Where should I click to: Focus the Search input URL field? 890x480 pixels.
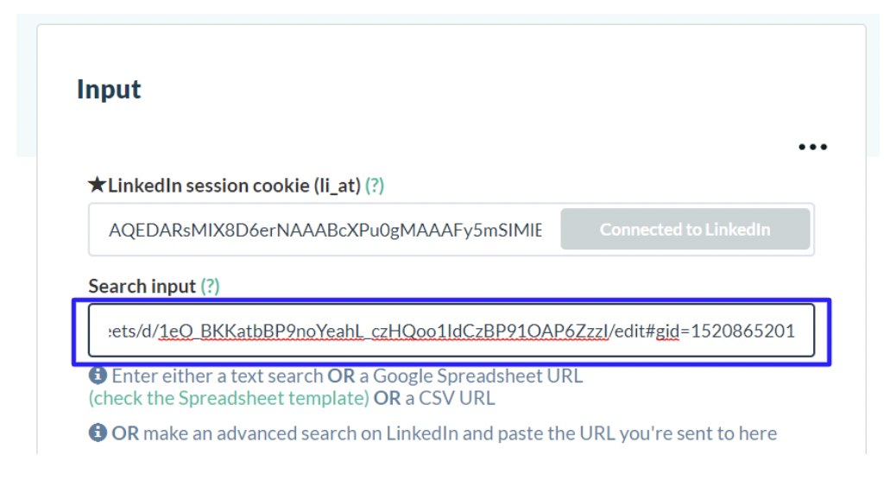451,331
